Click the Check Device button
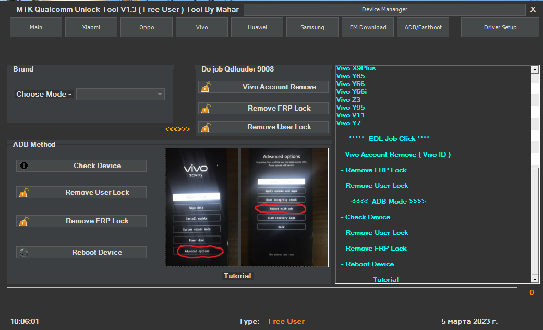This screenshot has width=543, height=330. click(x=81, y=166)
